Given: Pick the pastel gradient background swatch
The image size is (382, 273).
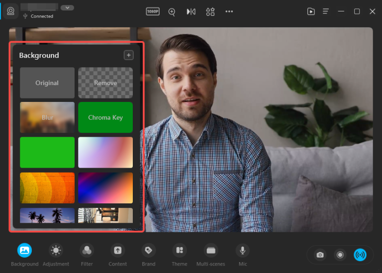Looking at the screenshot, I should point(105,152).
